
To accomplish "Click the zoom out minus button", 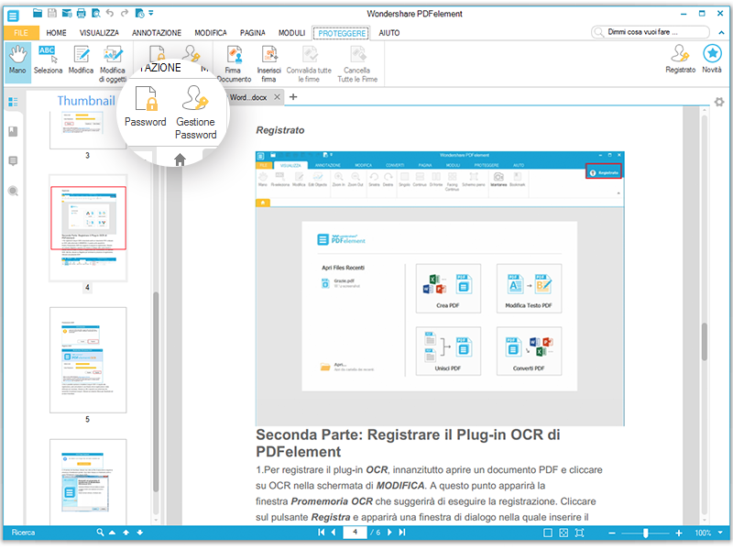I will click(612, 533).
